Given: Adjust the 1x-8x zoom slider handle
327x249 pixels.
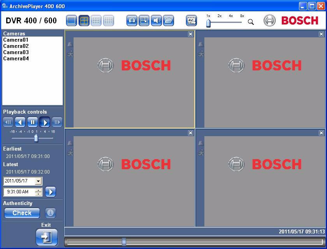Looking at the screenshot, I should [x=208, y=23].
